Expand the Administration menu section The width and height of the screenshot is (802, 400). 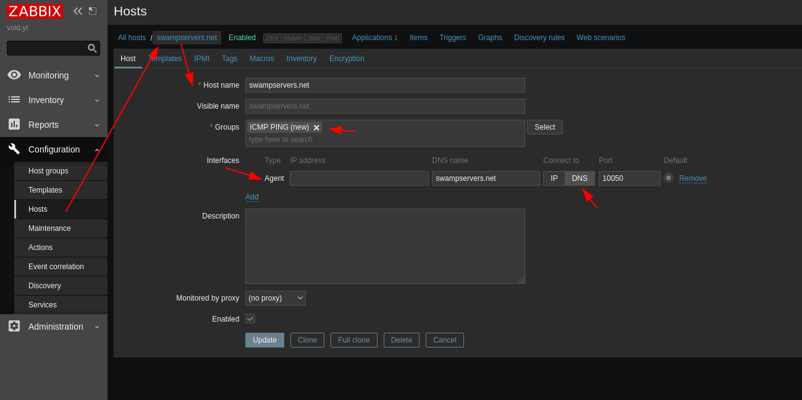coord(54,326)
